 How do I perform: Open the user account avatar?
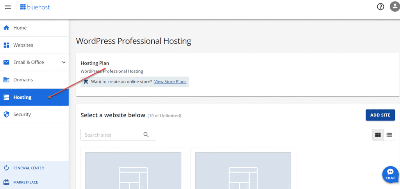395,7
